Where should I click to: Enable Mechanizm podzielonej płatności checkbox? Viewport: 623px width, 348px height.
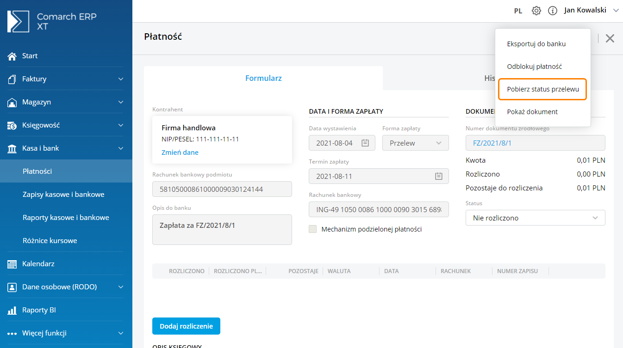[313, 229]
